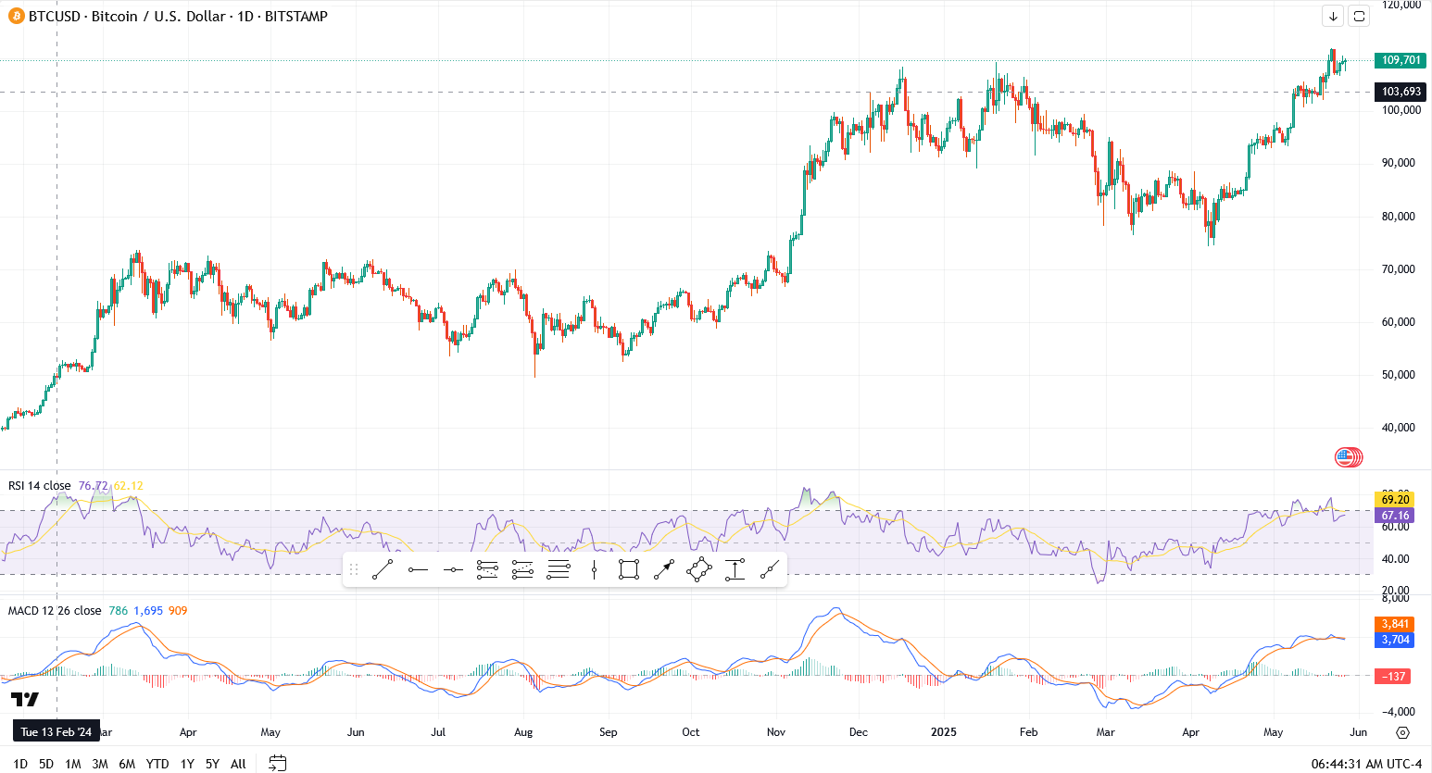This screenshot has height=773, width=1432.
Task: Pick the Rectangle drawing tool
Action: (628, 569)
